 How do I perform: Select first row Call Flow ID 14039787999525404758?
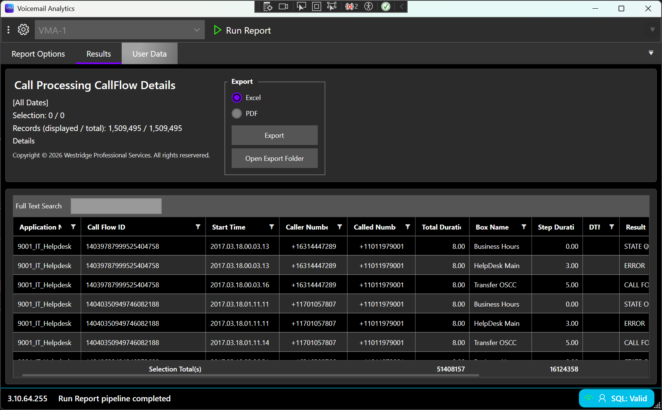[143, 246]
